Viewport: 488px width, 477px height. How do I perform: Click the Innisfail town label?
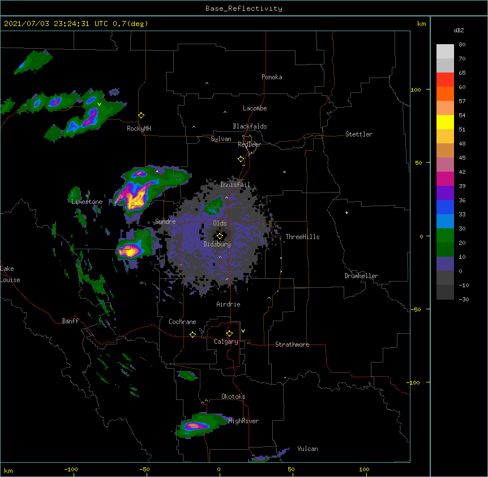pyautogui.click(x=235, y=185)
